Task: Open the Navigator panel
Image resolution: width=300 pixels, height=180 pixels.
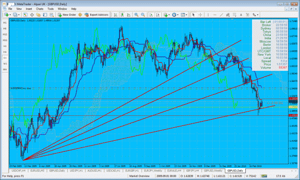Action: pos(38,15)
